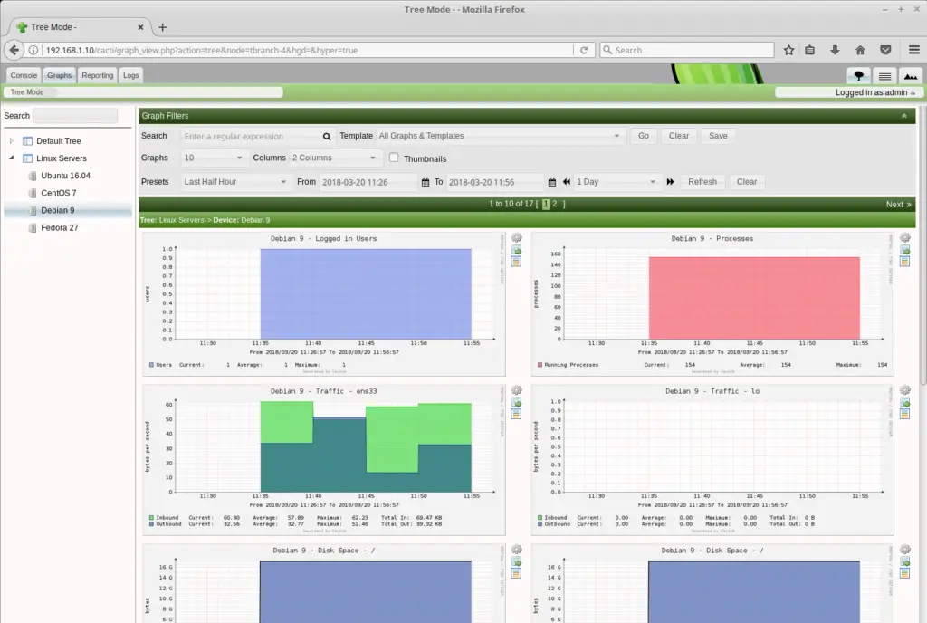Go to the Next page of graphs

[898, 205]
